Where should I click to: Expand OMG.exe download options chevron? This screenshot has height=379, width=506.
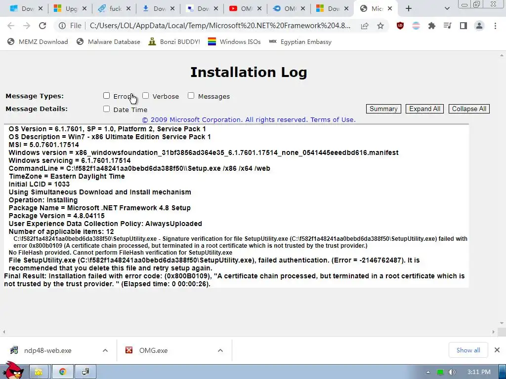220,350
